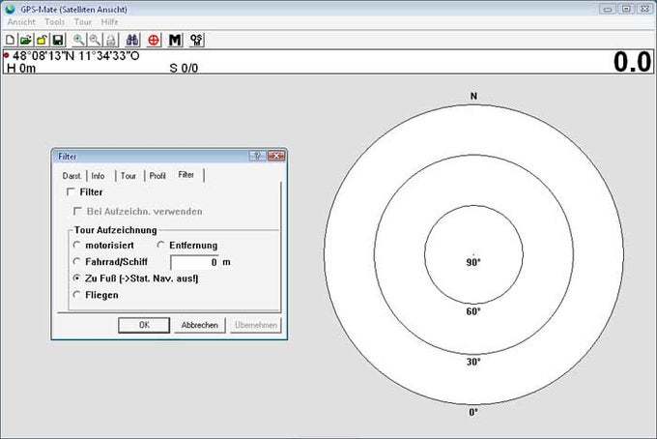Open a file with the green folder icon
This screenshot has width=657, height=439.
pyautogui.click(x=25, y=41)
